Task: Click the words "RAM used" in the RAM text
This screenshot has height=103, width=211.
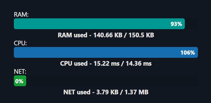Action: [x=73, y=35]
